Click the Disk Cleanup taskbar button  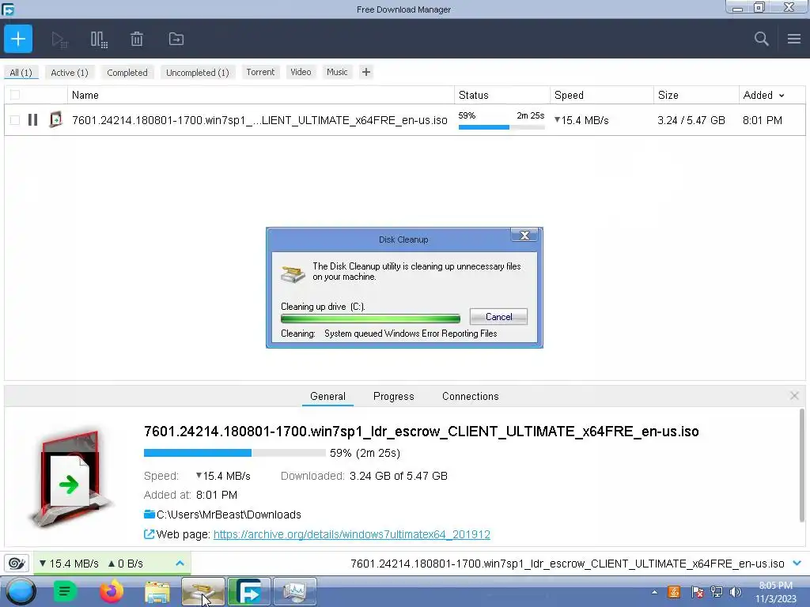(203, 591)
